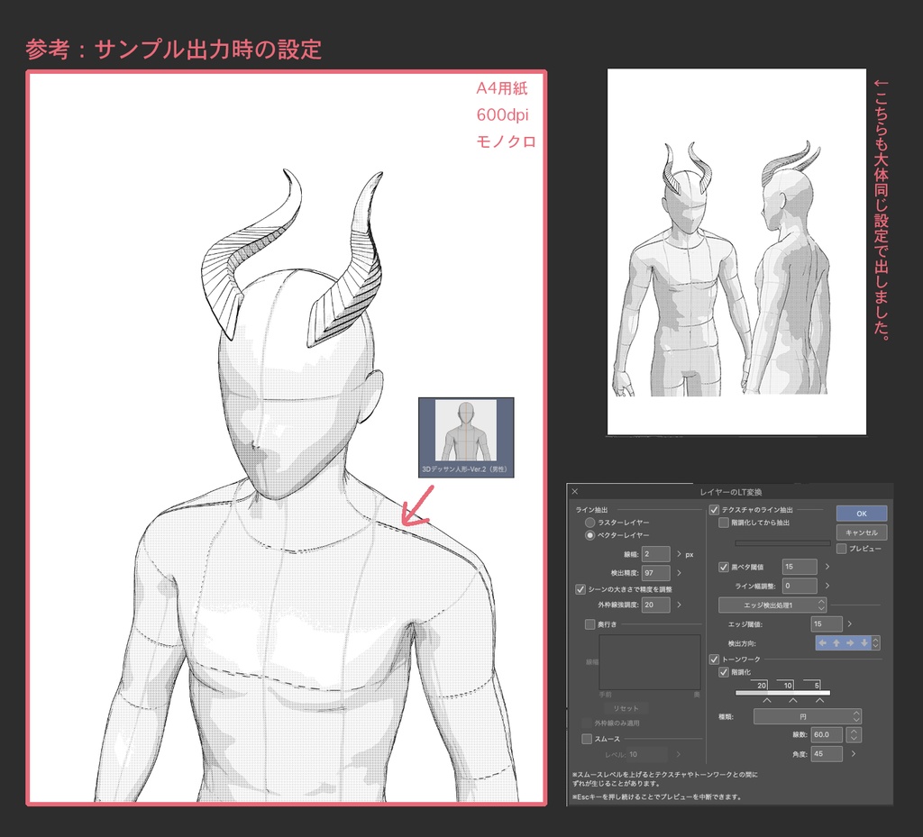This screenshot has width=923, height=837.
Task: Select the ラスターレイヤー radio button
Action: point(589,523)
